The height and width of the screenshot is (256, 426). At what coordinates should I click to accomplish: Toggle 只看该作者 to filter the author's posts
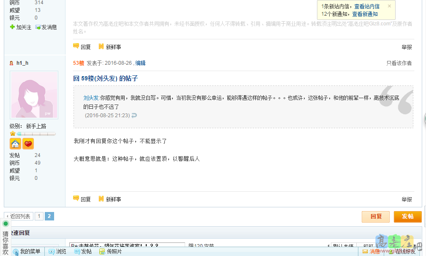(x=399, y=62)
